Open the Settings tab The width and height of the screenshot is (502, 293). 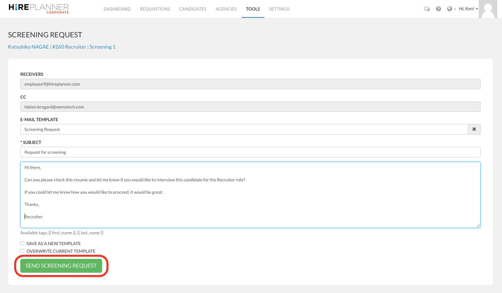[x=279, y=9]
